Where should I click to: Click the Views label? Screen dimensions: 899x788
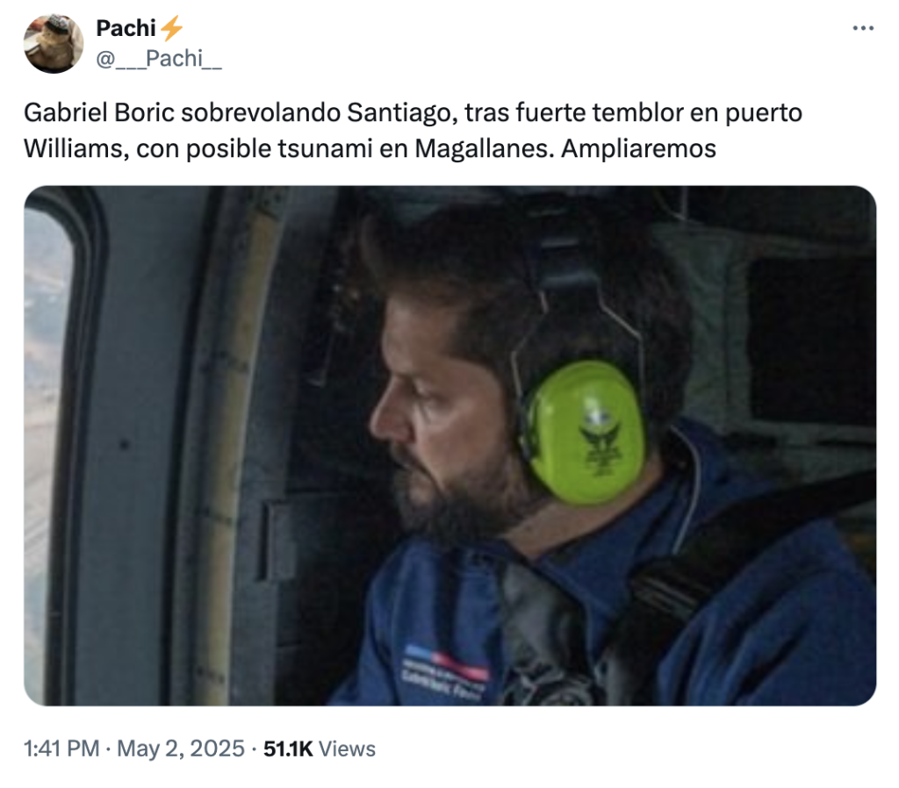coord(347,749)
